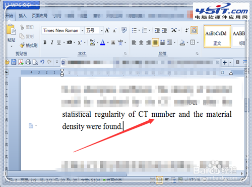Click the Paste (粘贴) clipboard icon
Screen dimensions: 252x187
[11, 30]
